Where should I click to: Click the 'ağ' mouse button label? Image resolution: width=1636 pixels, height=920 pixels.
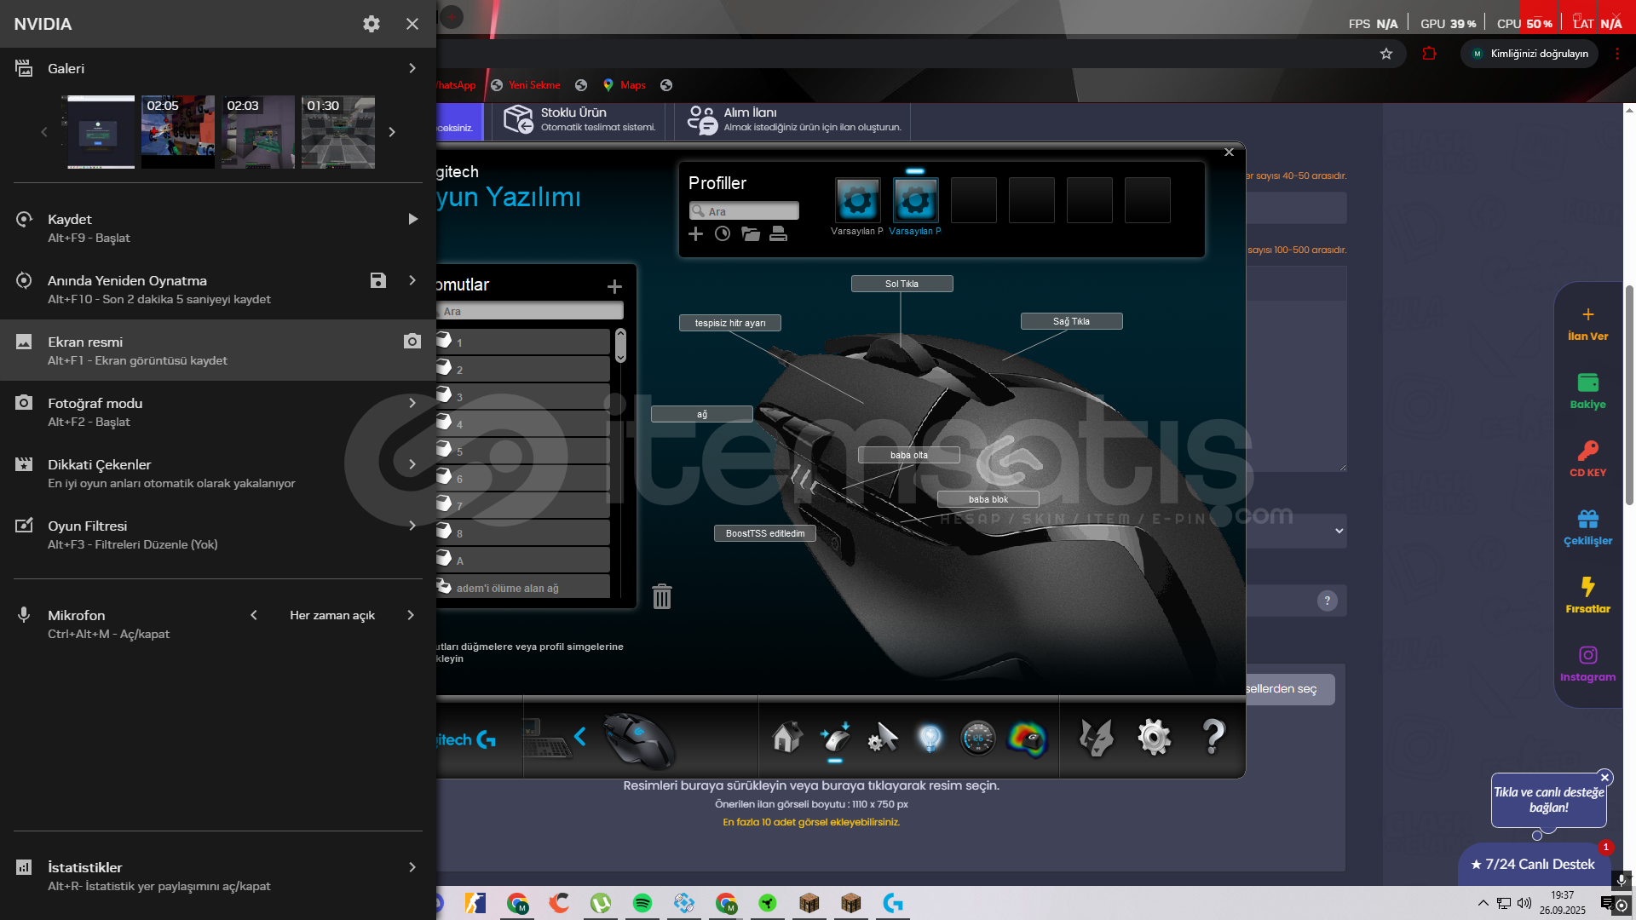coord(702,414)
